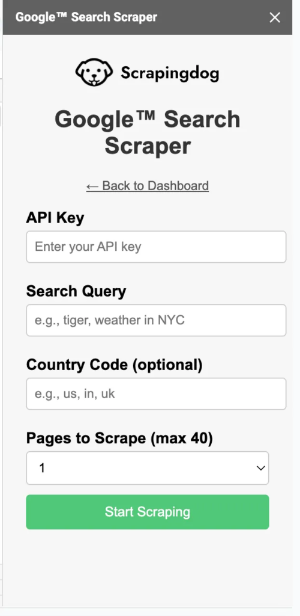Click the chevron arrow in Pages dropdown
The width and height of the screenshot is (300, 616).
tap(260, 468)
